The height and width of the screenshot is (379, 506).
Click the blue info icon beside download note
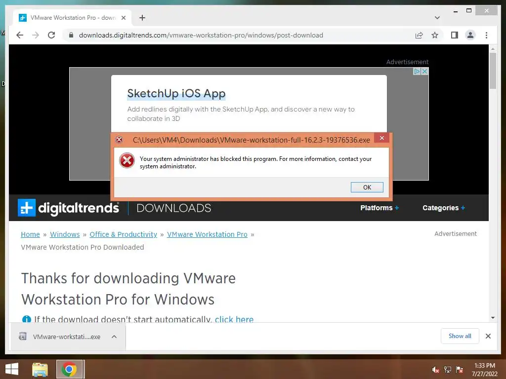[x=27, y=319]
